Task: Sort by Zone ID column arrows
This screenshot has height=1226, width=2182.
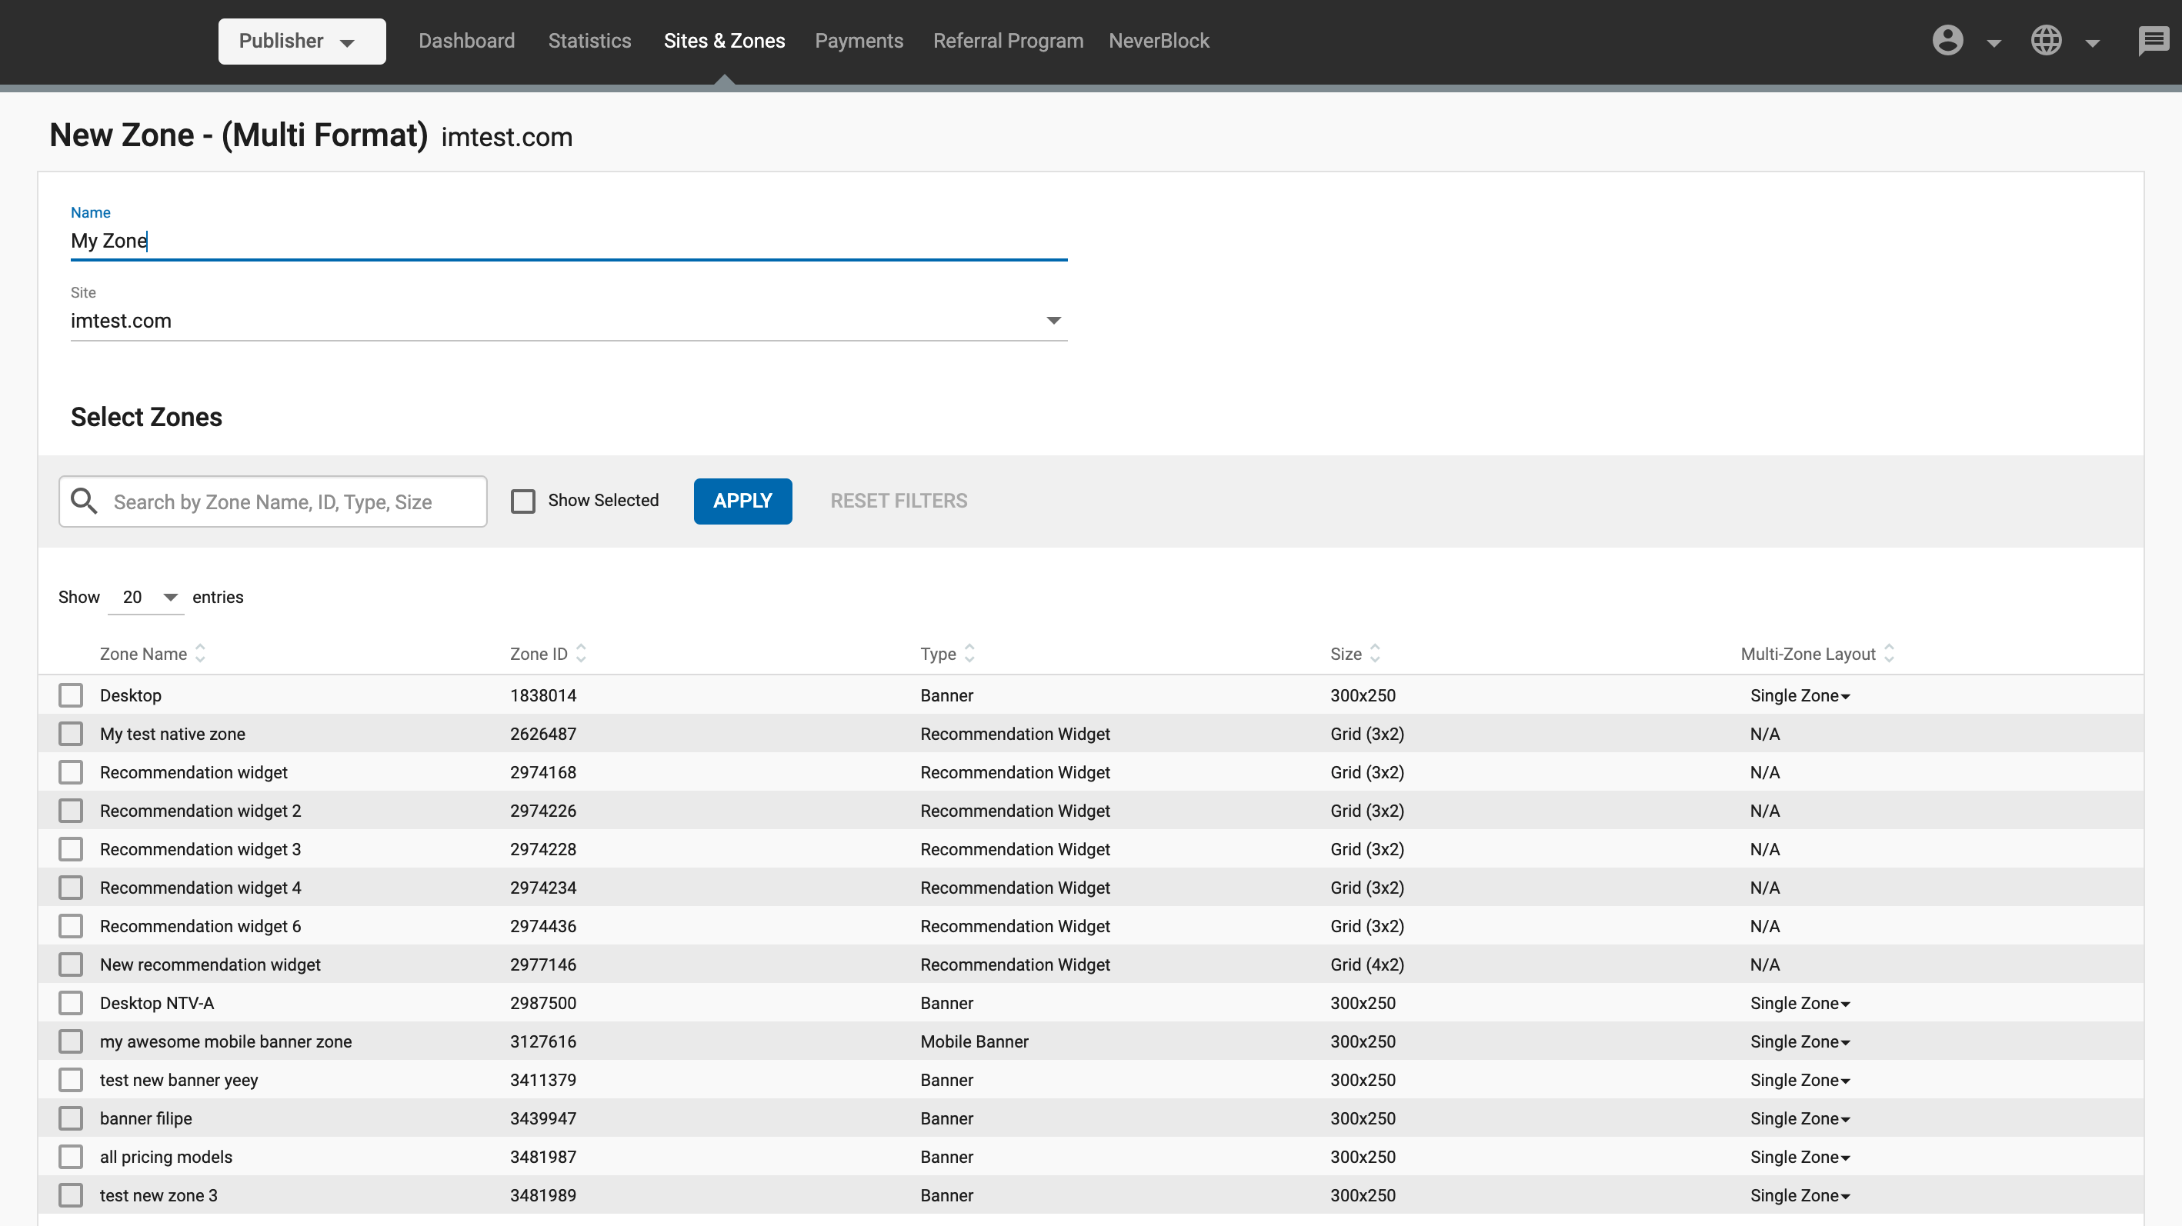Action: click(x=581, y=654)
